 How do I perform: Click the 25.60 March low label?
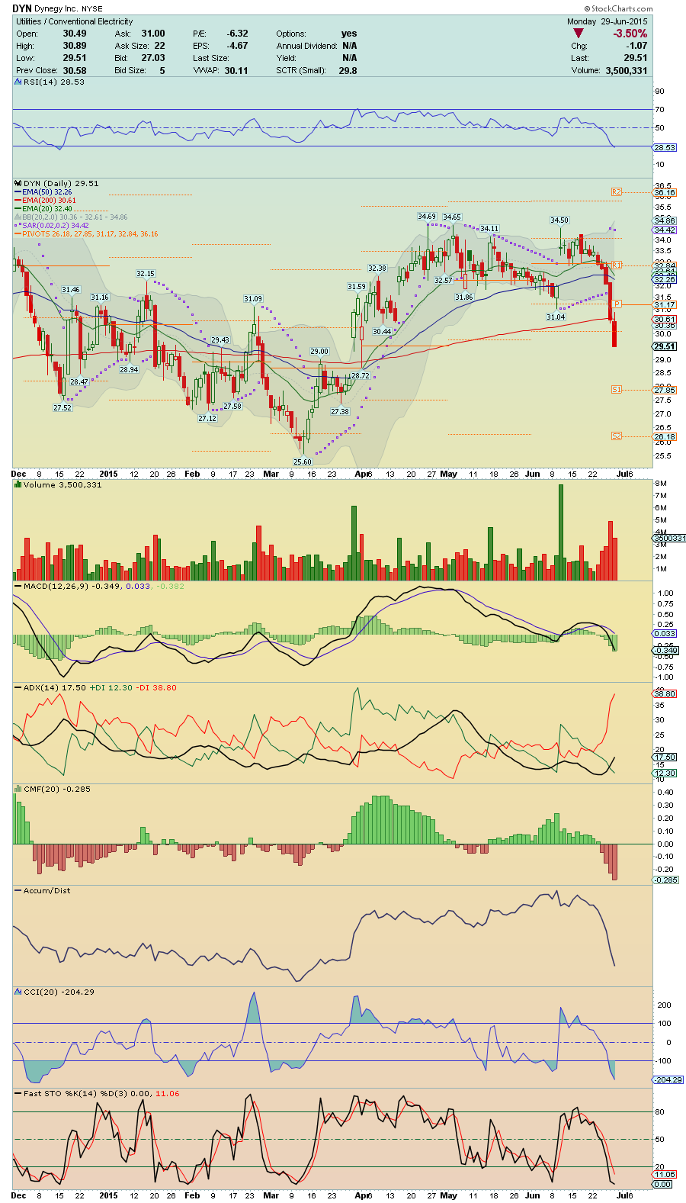click(303, 462)
